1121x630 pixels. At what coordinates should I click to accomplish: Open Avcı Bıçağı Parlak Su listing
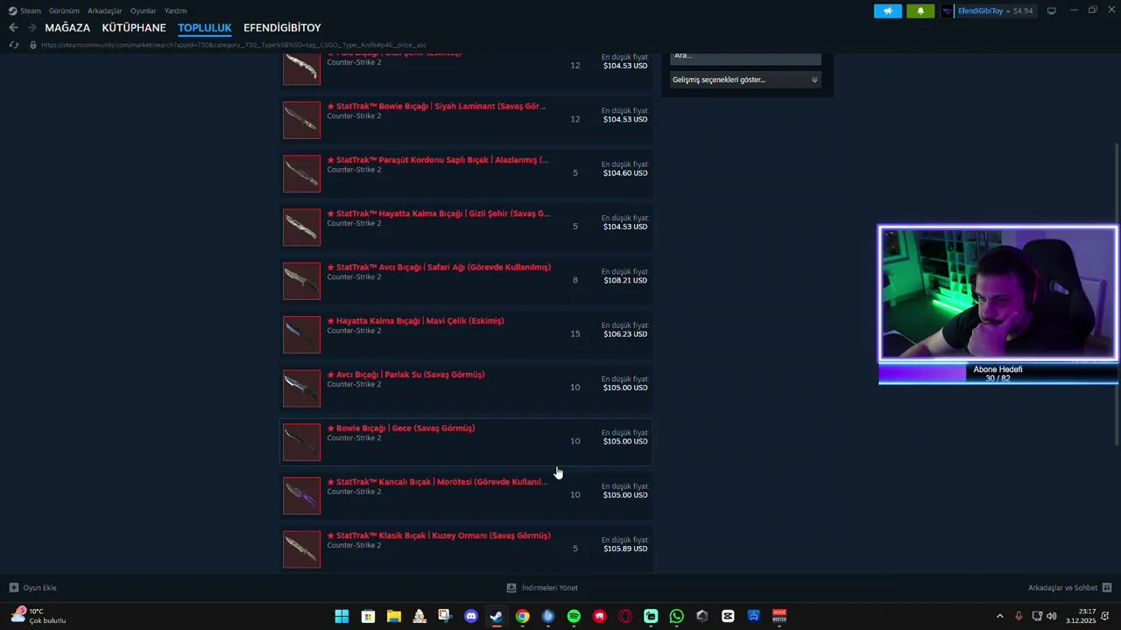point(467,387)
